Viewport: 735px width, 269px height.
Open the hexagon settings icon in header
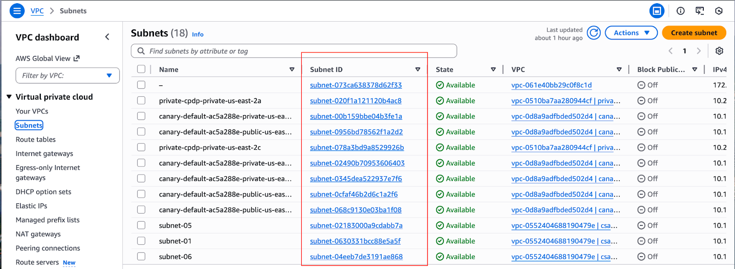click(x=719, y=11)
